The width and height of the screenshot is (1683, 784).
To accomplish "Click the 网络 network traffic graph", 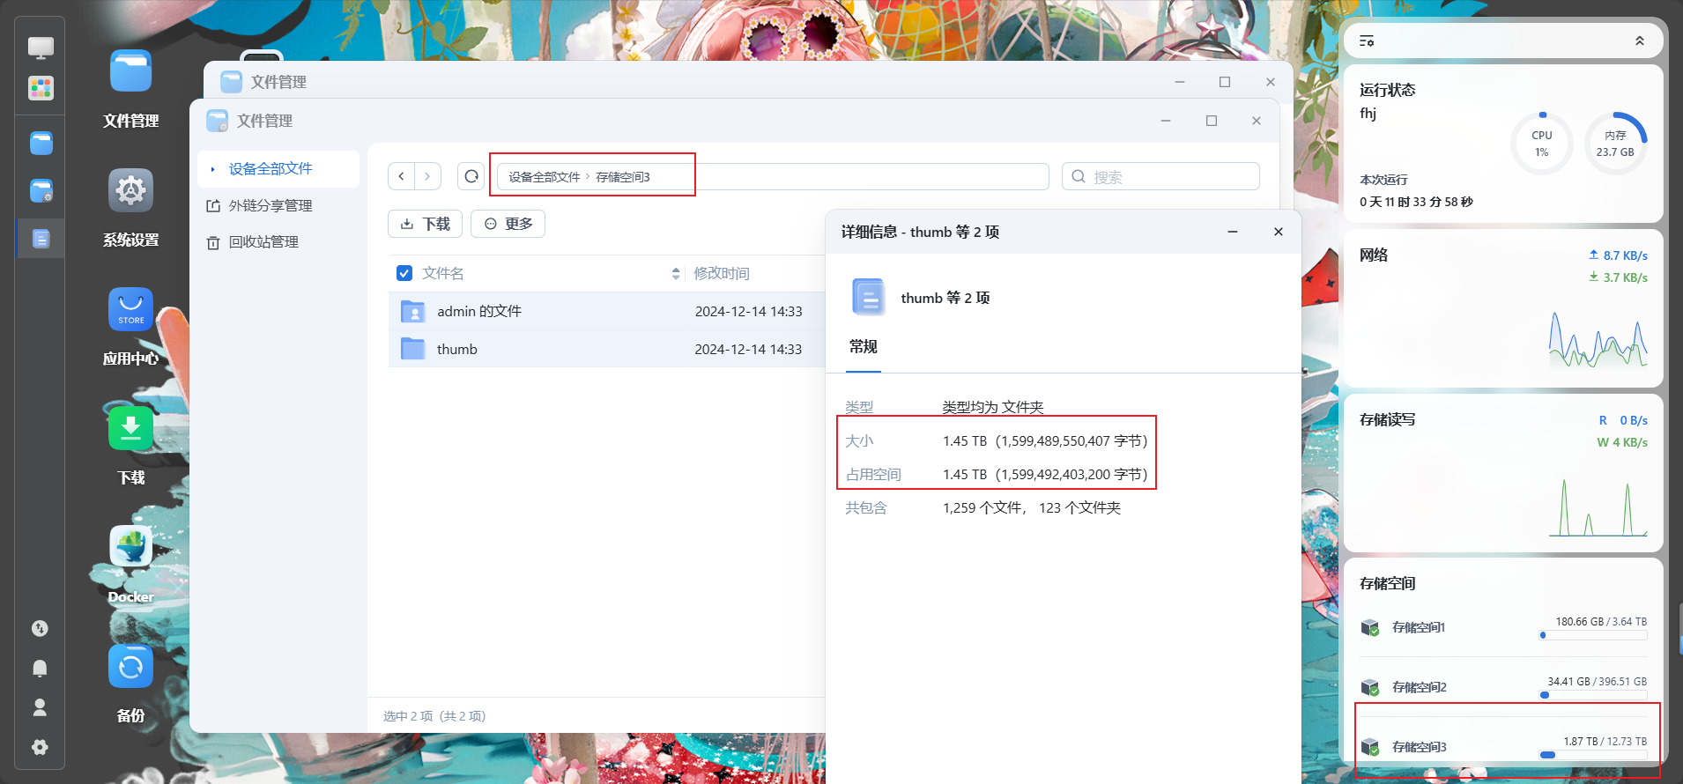I will [x=1598, y=338].
